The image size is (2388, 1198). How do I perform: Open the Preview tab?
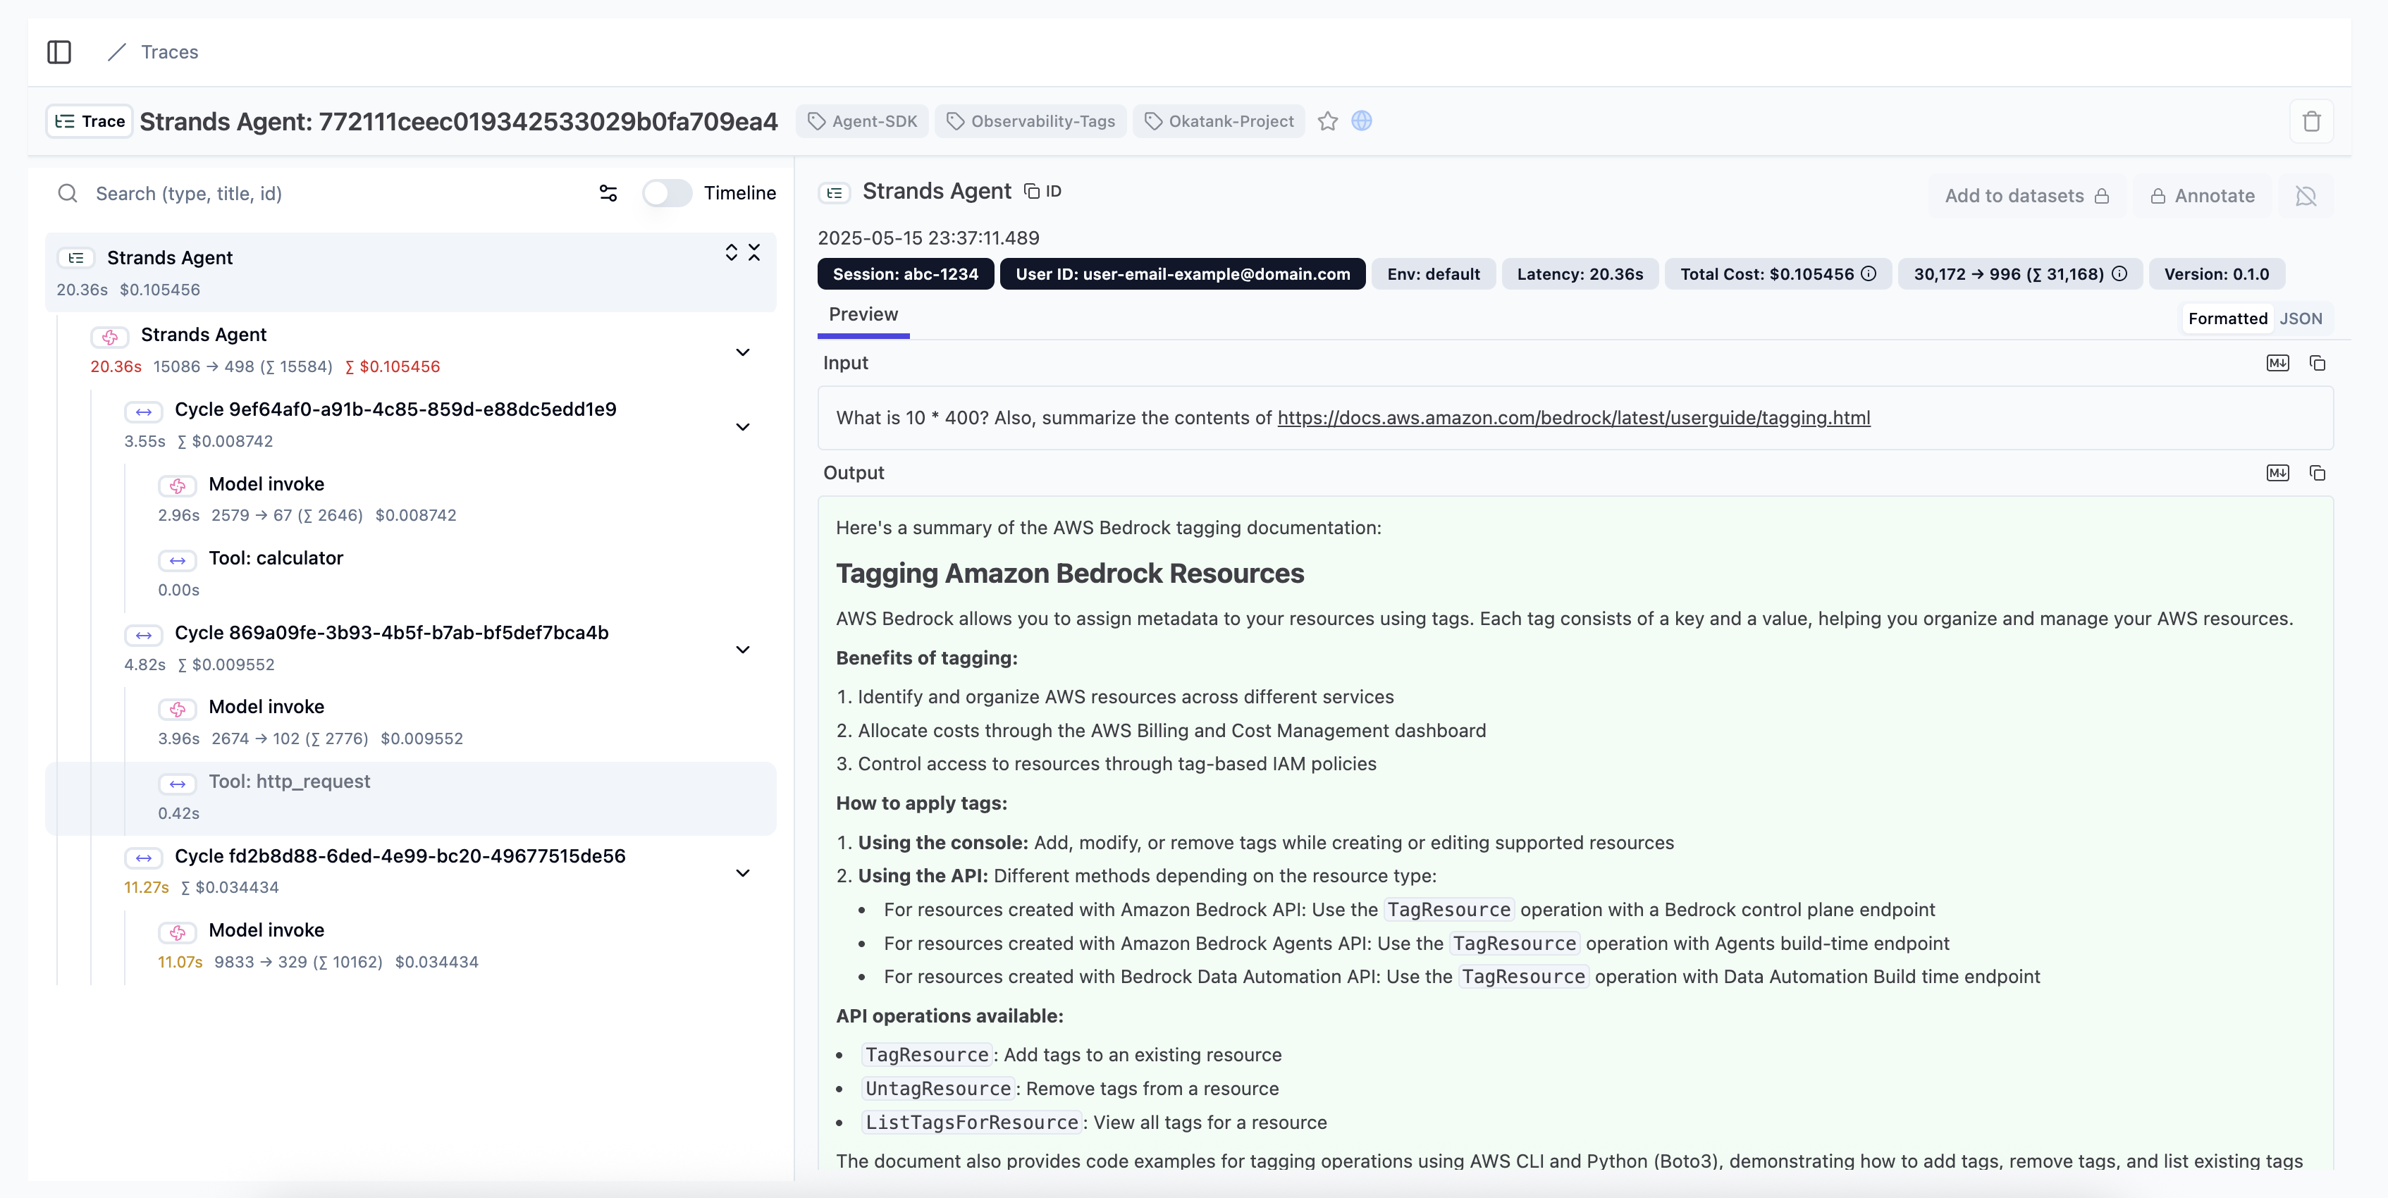(863, 314)
